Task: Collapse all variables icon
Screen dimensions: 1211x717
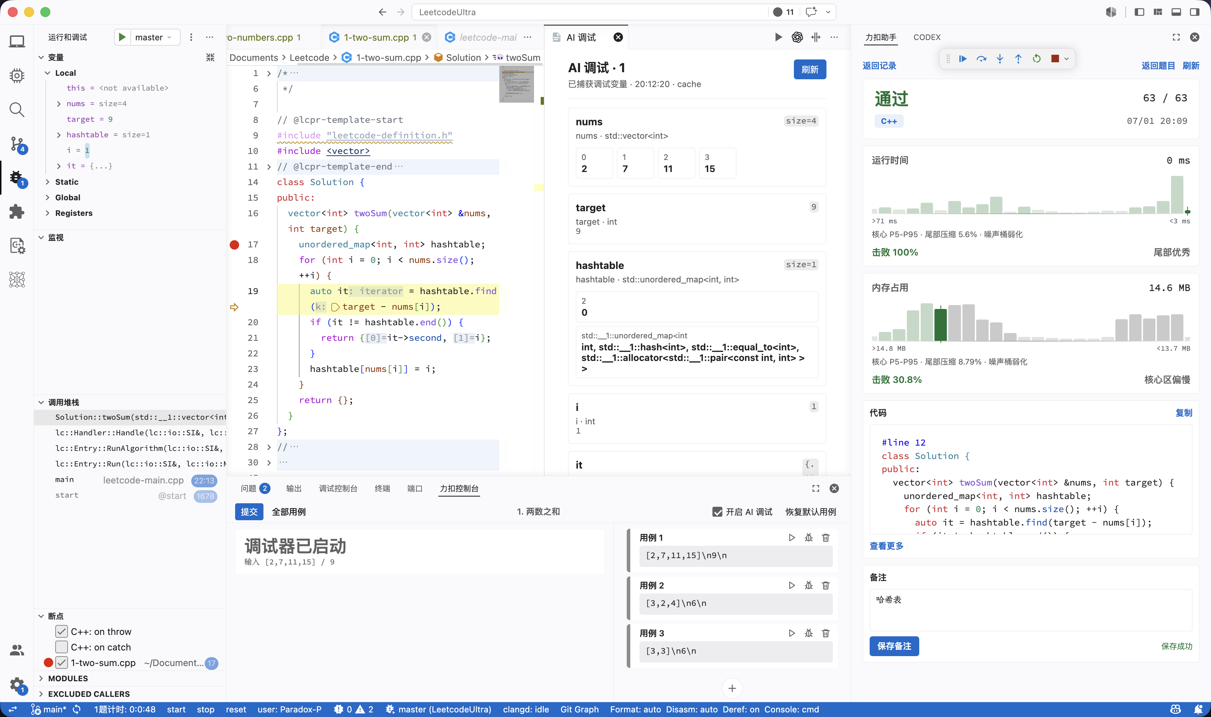Action: (210, 57)
